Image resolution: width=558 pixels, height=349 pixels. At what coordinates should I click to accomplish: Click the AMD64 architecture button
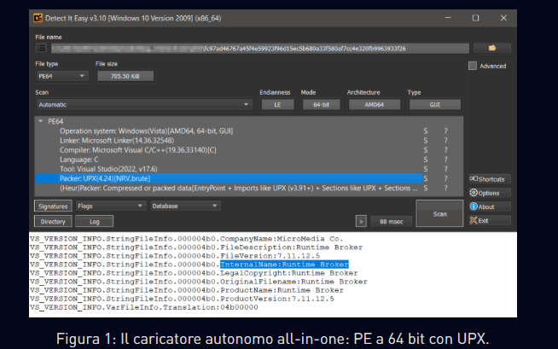coord(374,105)
